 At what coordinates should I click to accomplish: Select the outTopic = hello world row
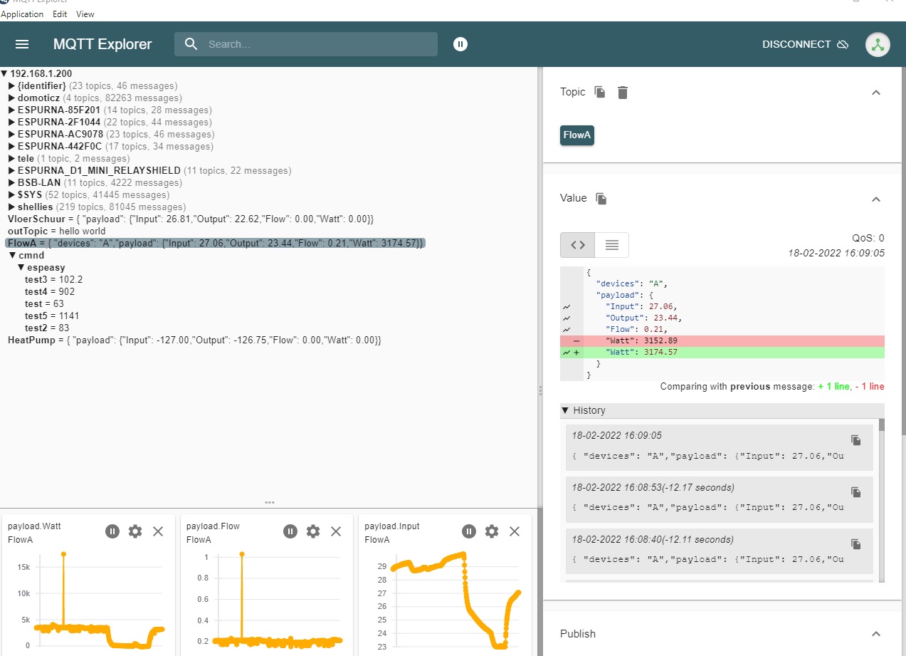click(56, 231)
